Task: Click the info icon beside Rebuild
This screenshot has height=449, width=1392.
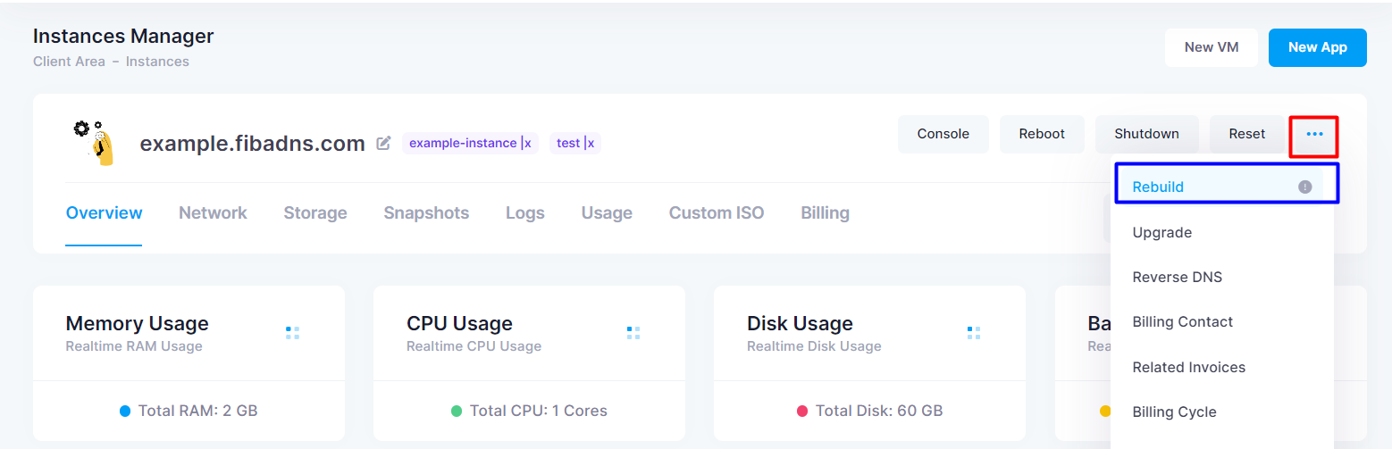Action: coord(1304,187)
